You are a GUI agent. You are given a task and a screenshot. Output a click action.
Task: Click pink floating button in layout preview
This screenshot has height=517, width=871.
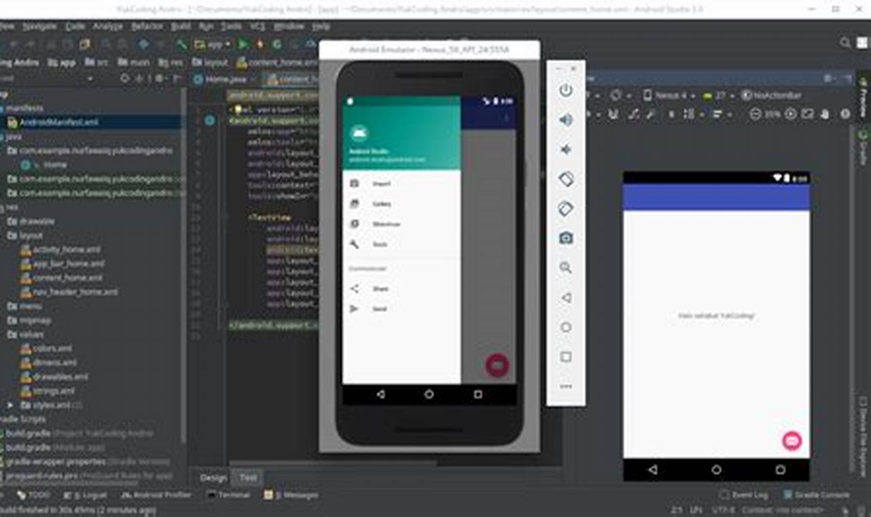tap(791, 441)
